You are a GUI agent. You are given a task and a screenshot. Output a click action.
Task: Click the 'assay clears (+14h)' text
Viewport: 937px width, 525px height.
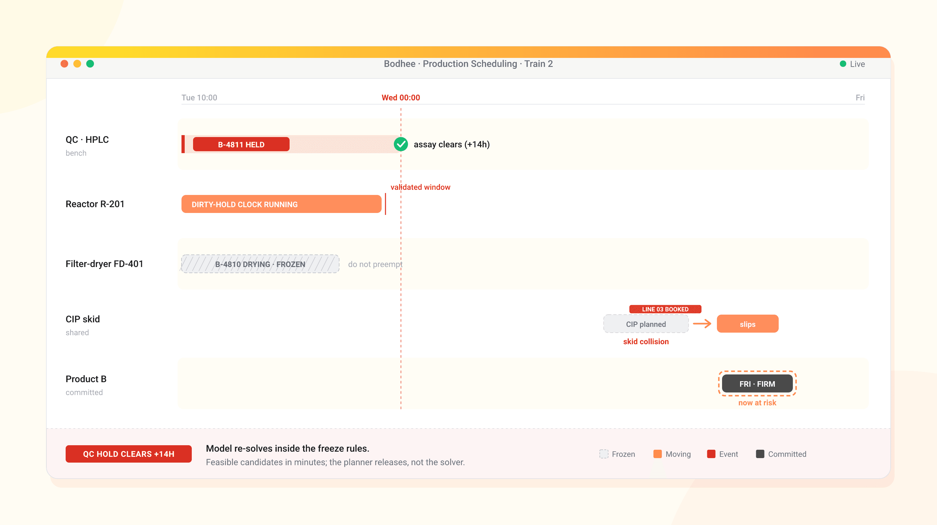pyautogui.click(x=452, y=144)
